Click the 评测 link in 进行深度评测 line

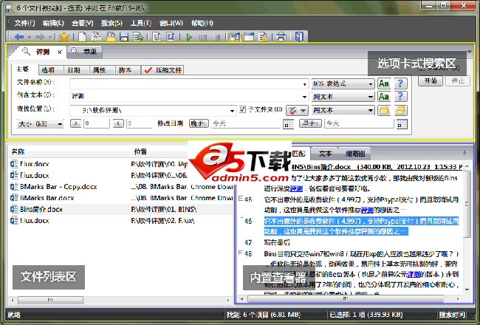click(296, 188)
